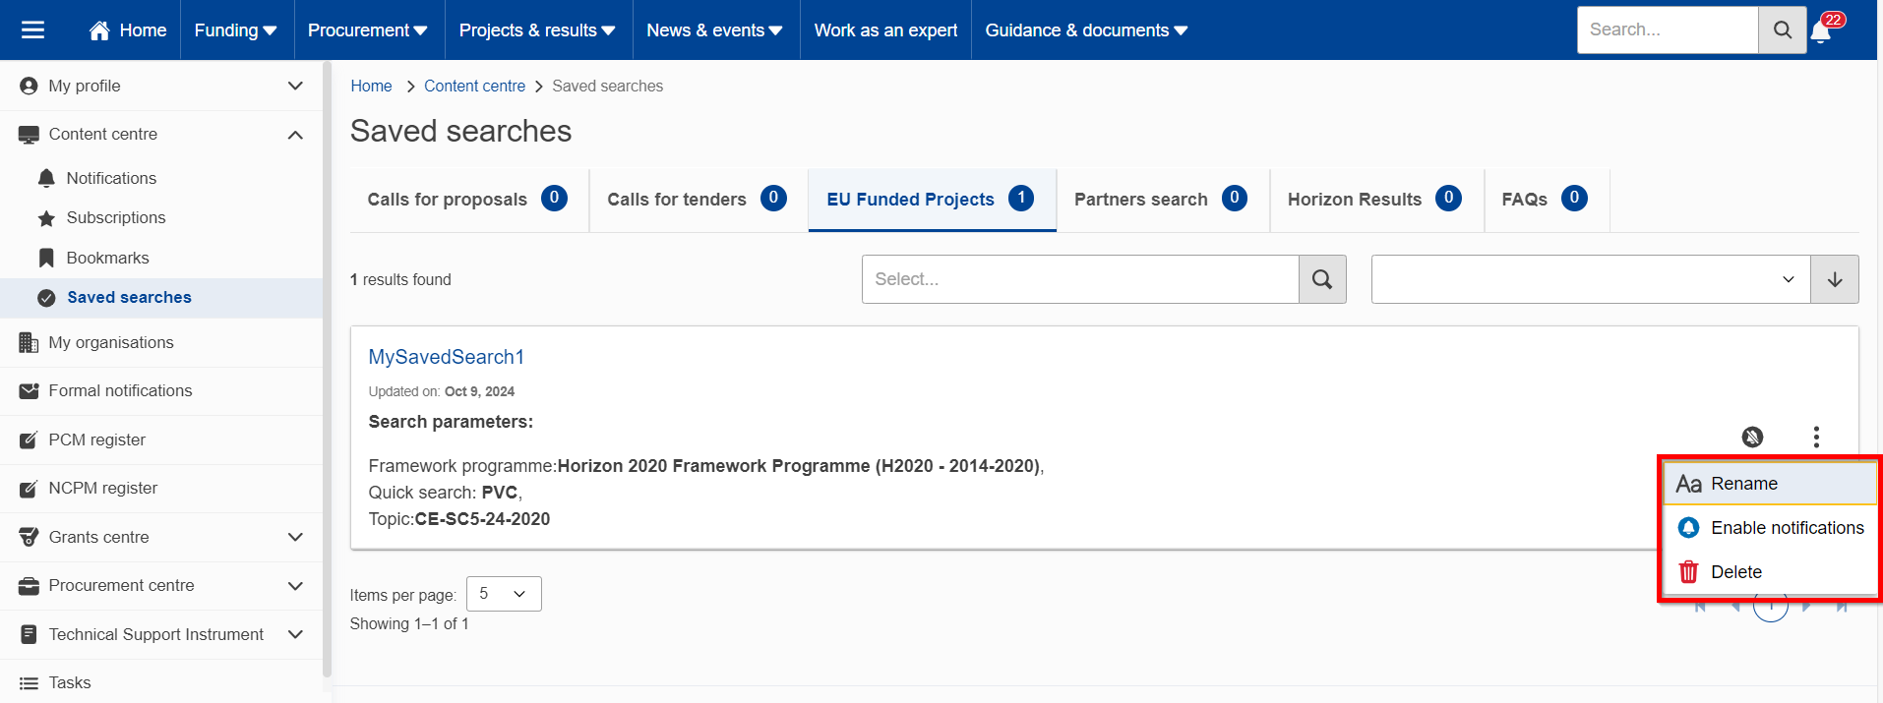Switch to Calls for tenders tab
The height and width of the screenshot is (703, 1883).
click(698, 200)
